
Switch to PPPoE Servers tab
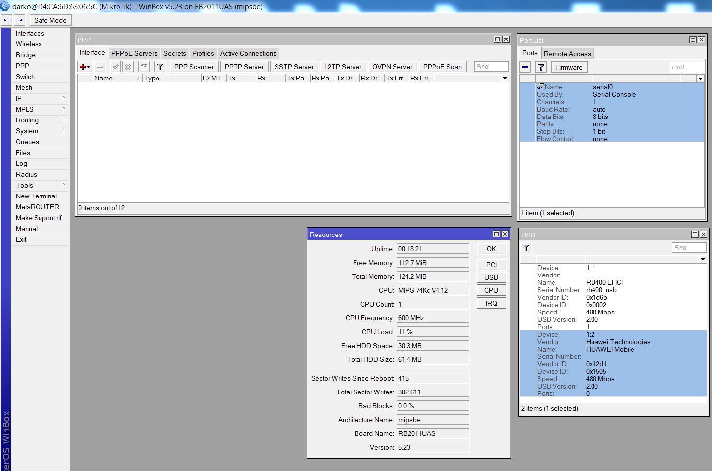(134, 53)
